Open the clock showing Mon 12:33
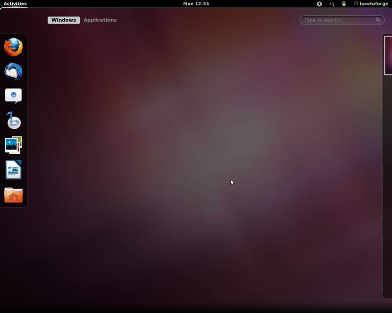The width and height of the screenshot is (392, 313). point(196,4)
